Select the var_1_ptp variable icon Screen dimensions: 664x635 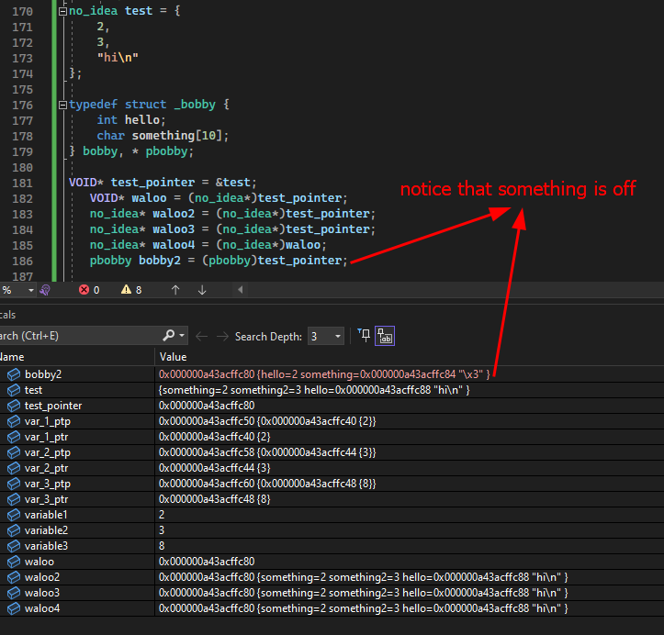point(14,421)
